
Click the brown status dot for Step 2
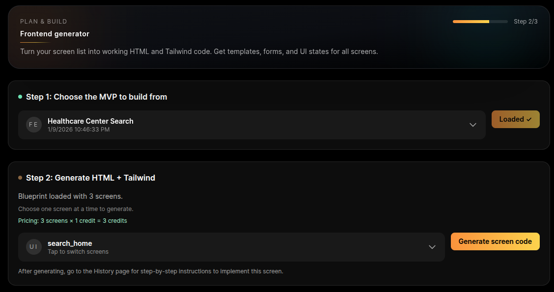click(20, 178)
